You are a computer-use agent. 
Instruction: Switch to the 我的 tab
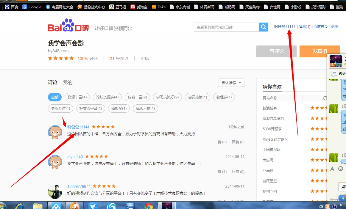pyautogui.click(x=68, y=82)
